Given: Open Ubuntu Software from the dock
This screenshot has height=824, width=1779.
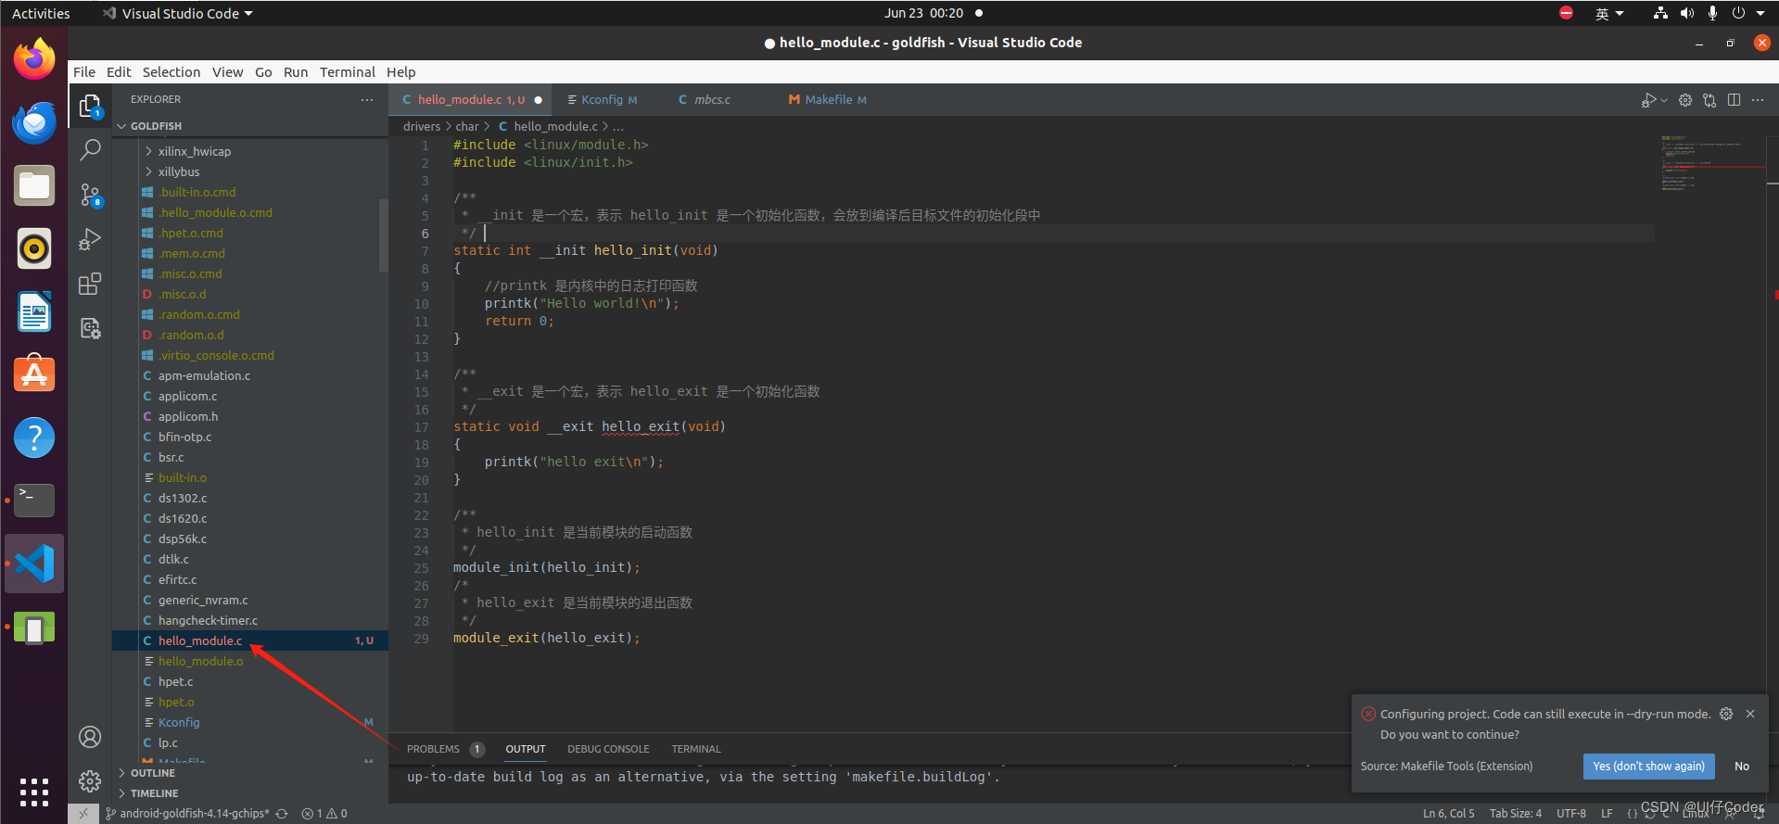Looking at the screenshot, I should [34, 374].
